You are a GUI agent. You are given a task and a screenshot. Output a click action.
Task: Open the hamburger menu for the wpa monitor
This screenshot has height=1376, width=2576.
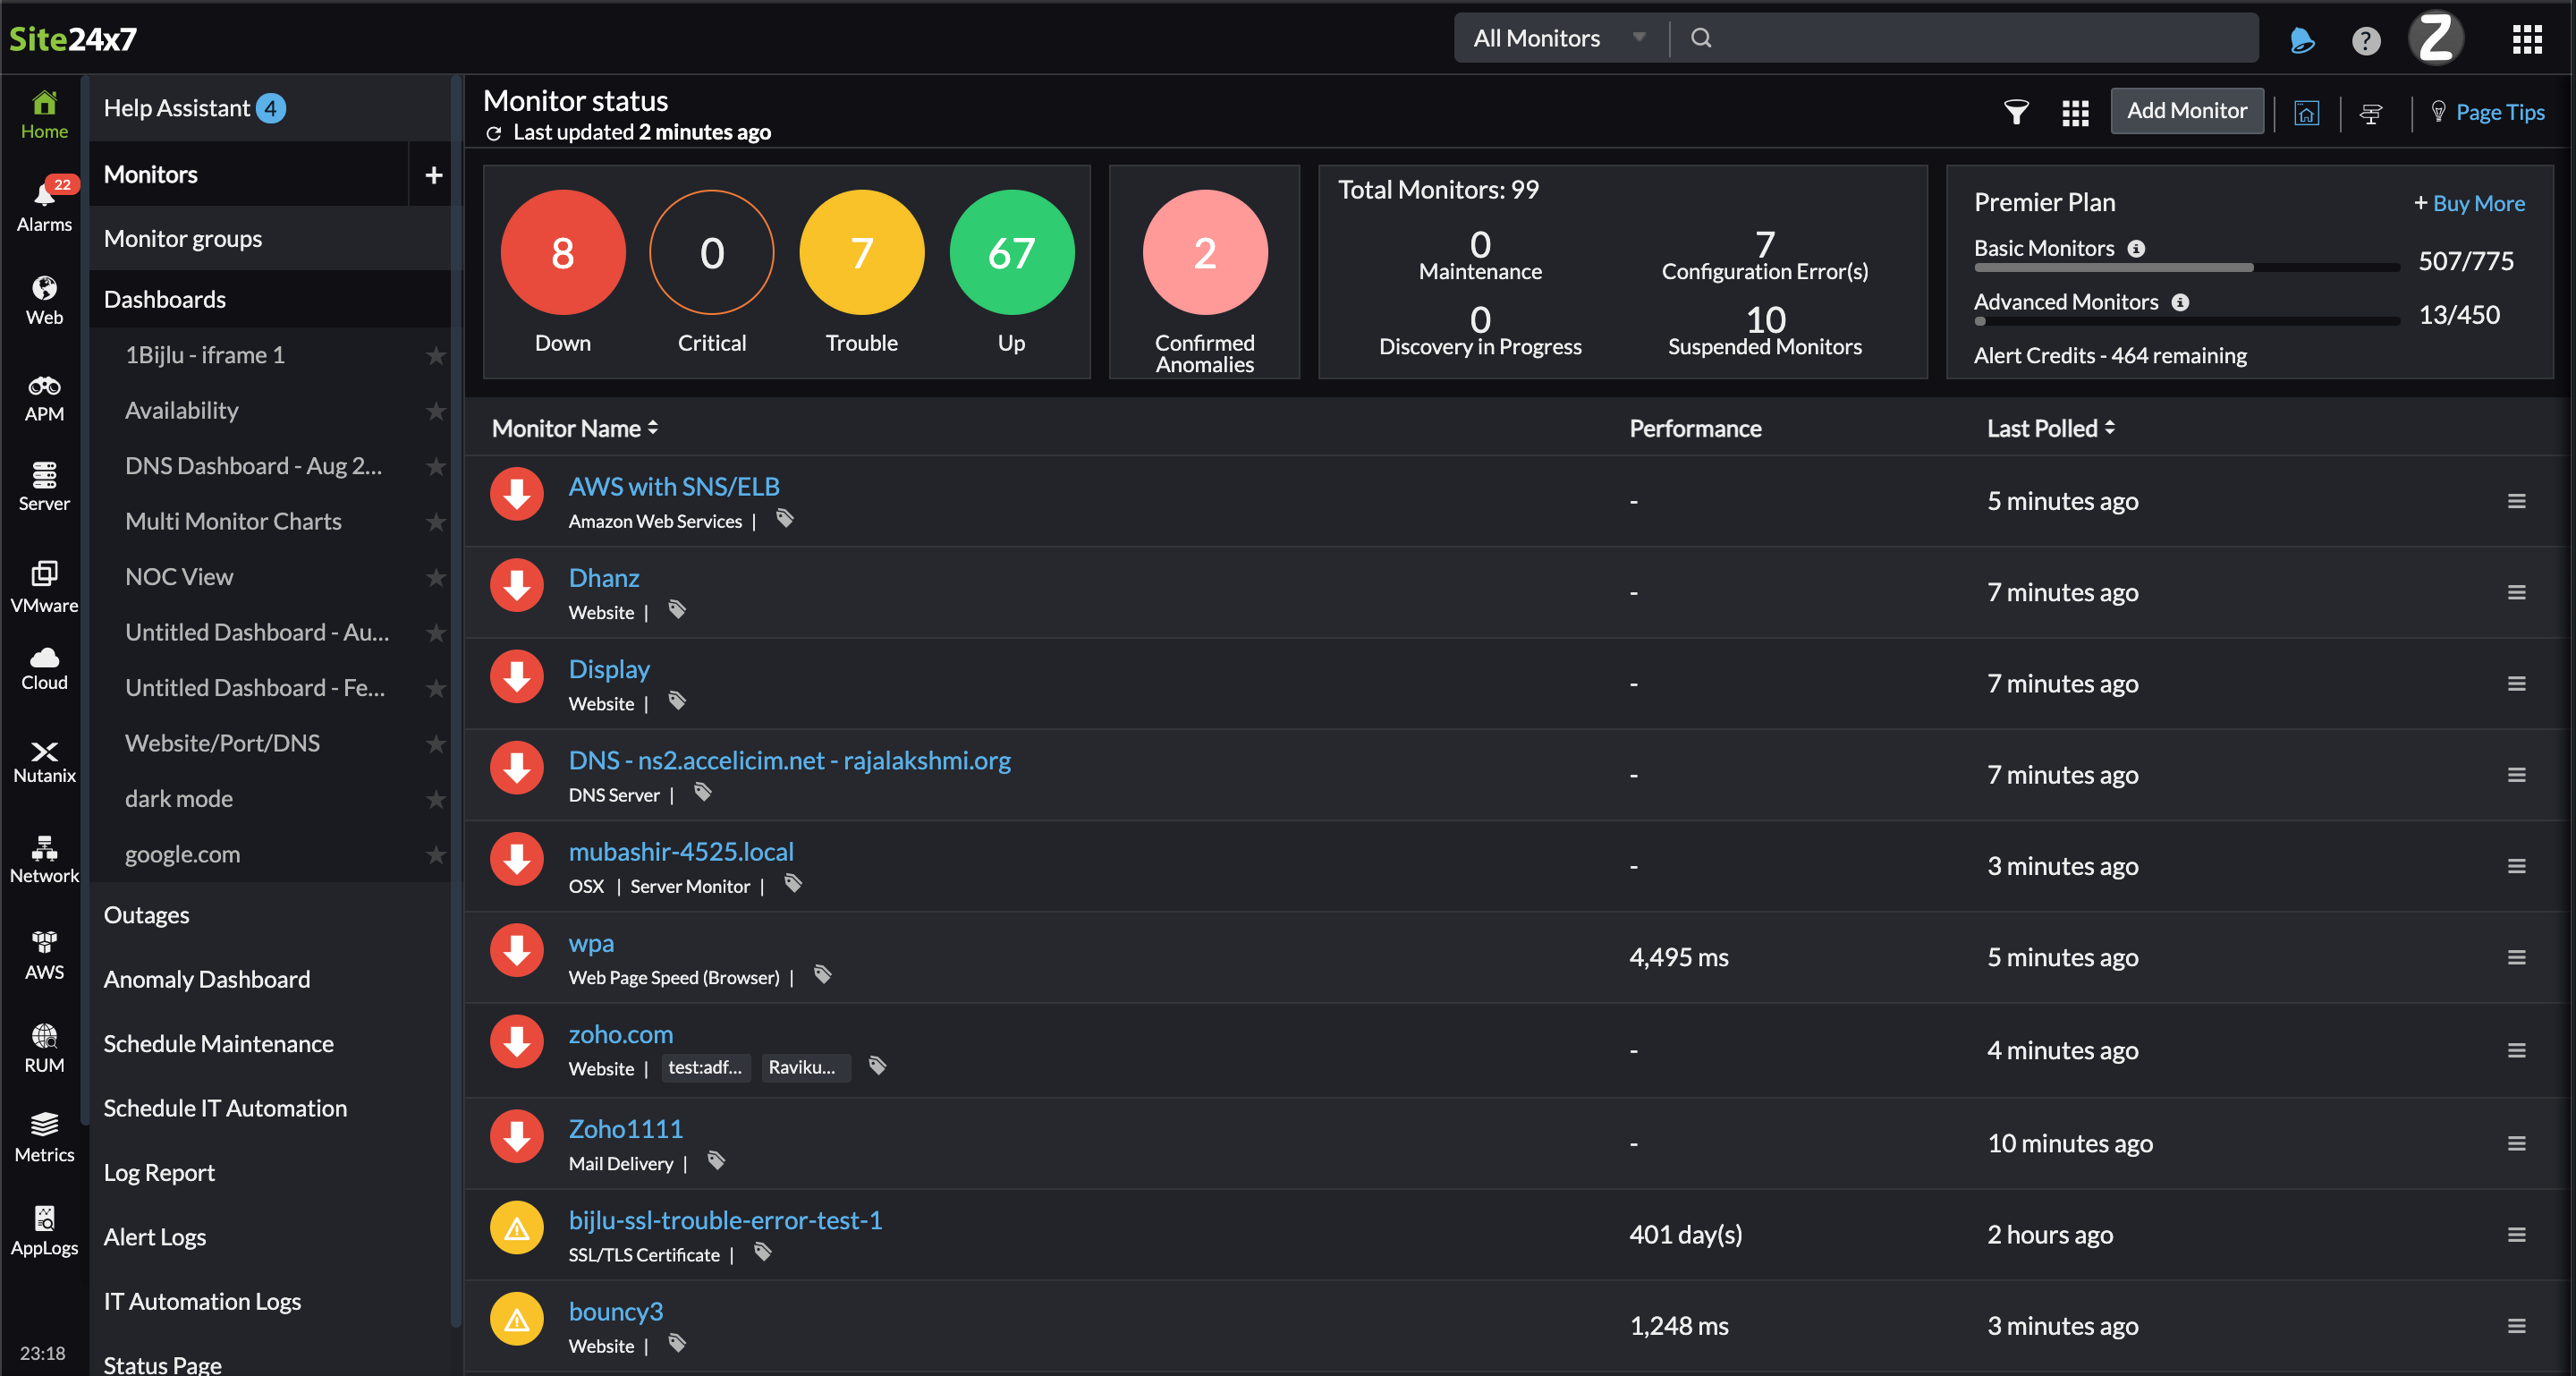[2516, 957]
